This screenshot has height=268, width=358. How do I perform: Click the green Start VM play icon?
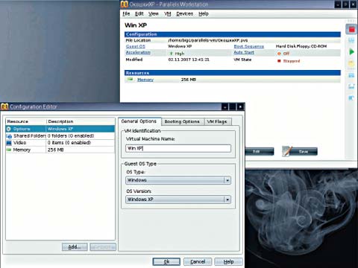[351, 52]
